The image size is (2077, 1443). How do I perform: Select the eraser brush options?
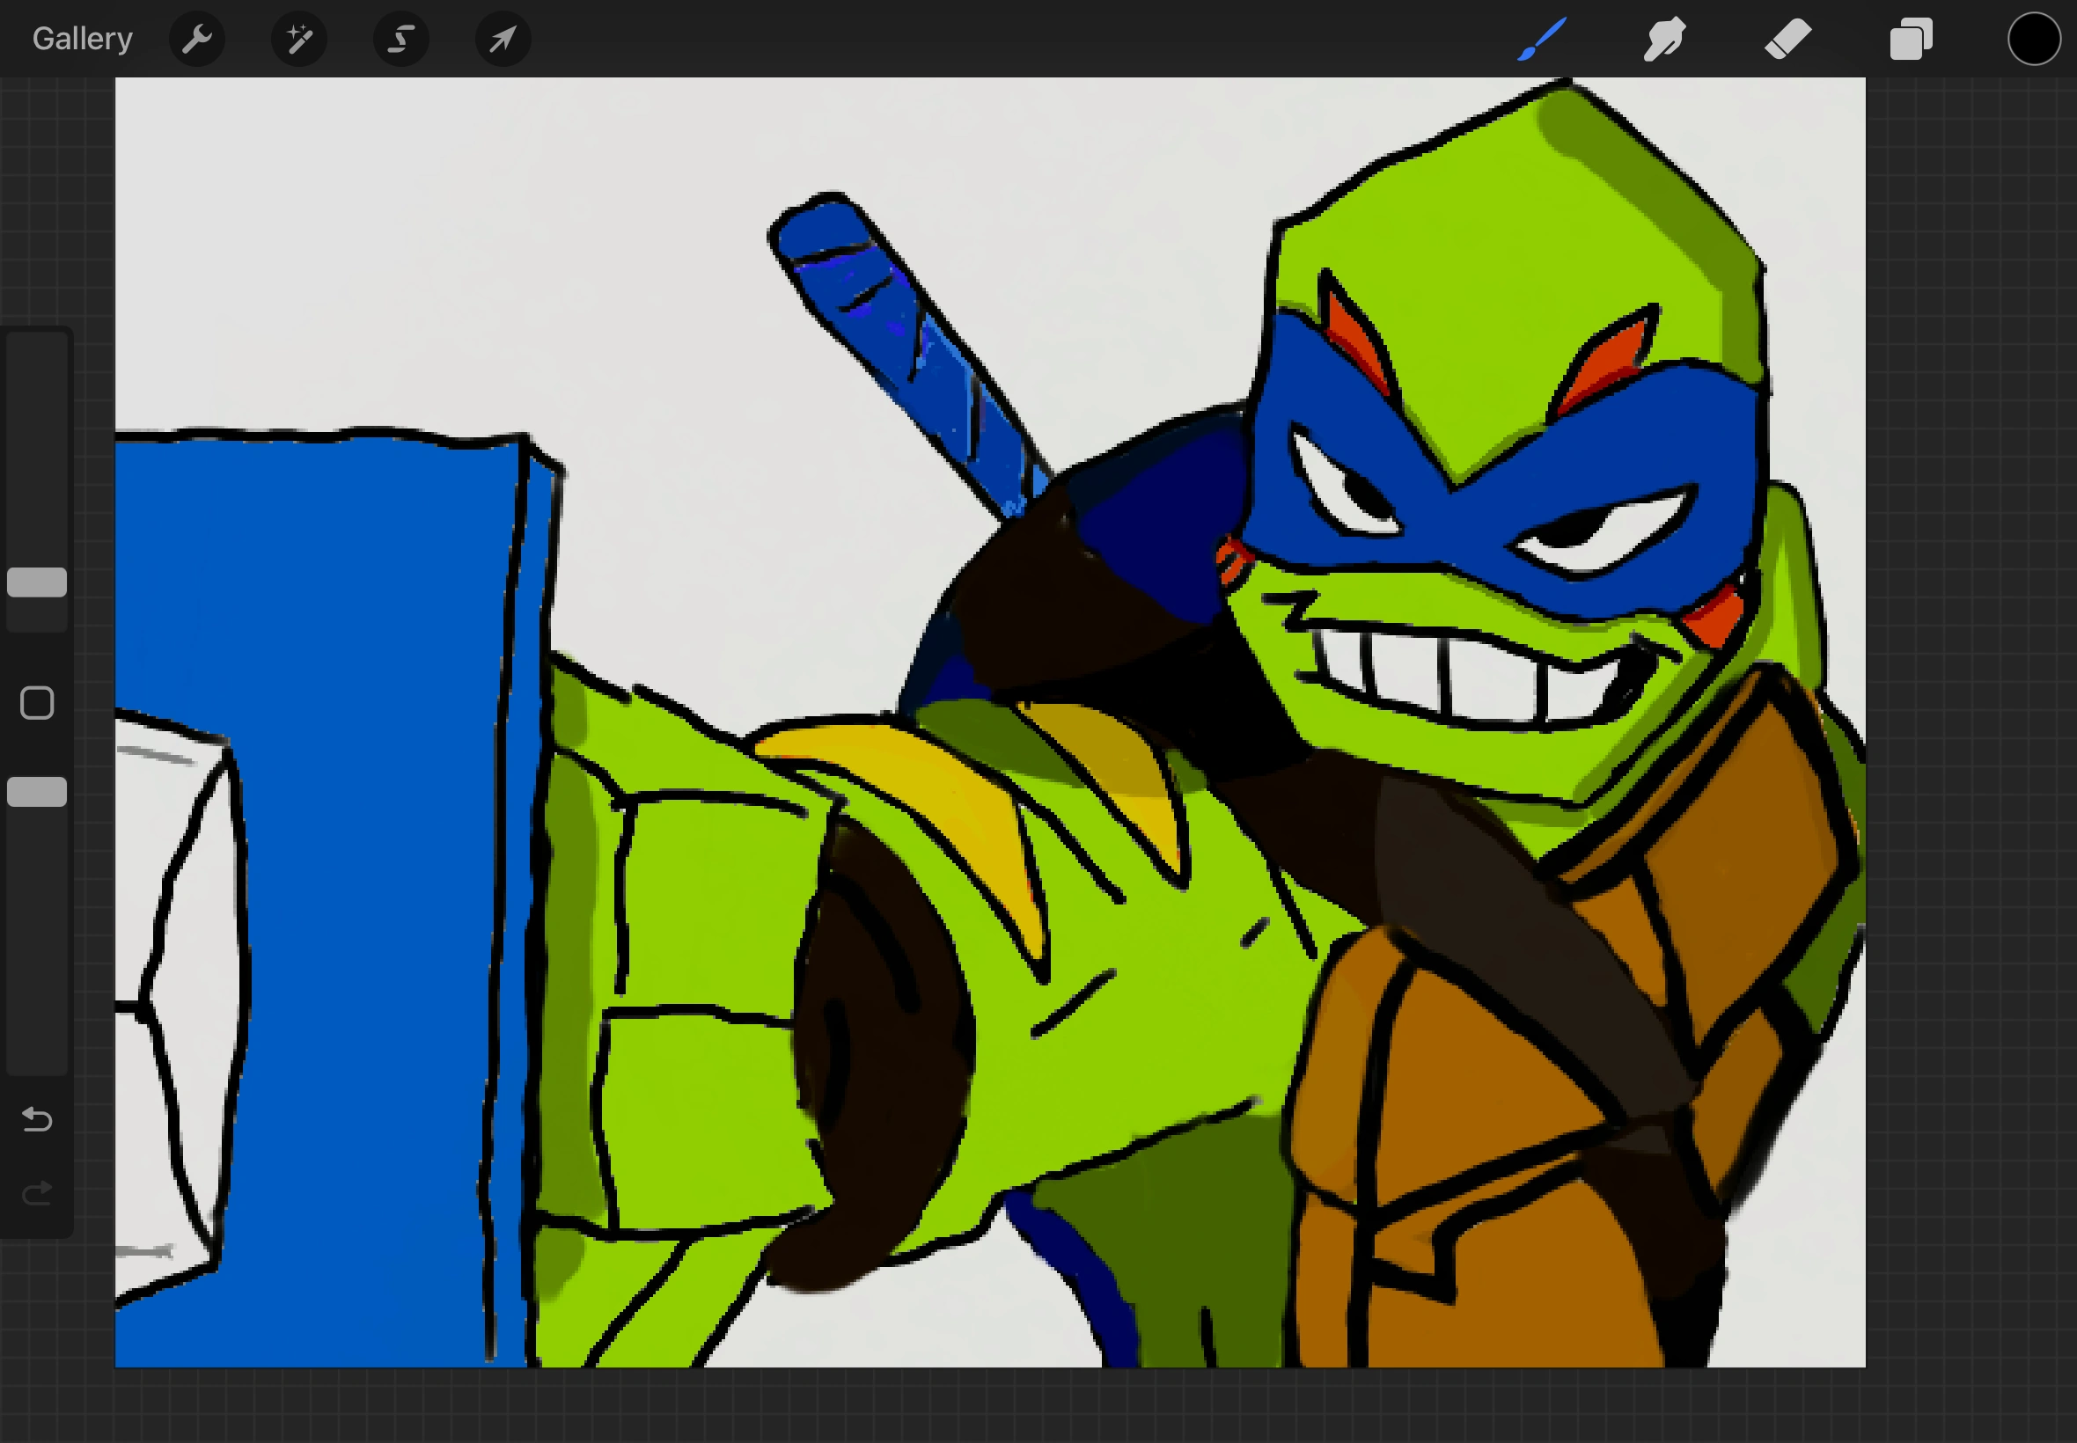pos(1787,39)
